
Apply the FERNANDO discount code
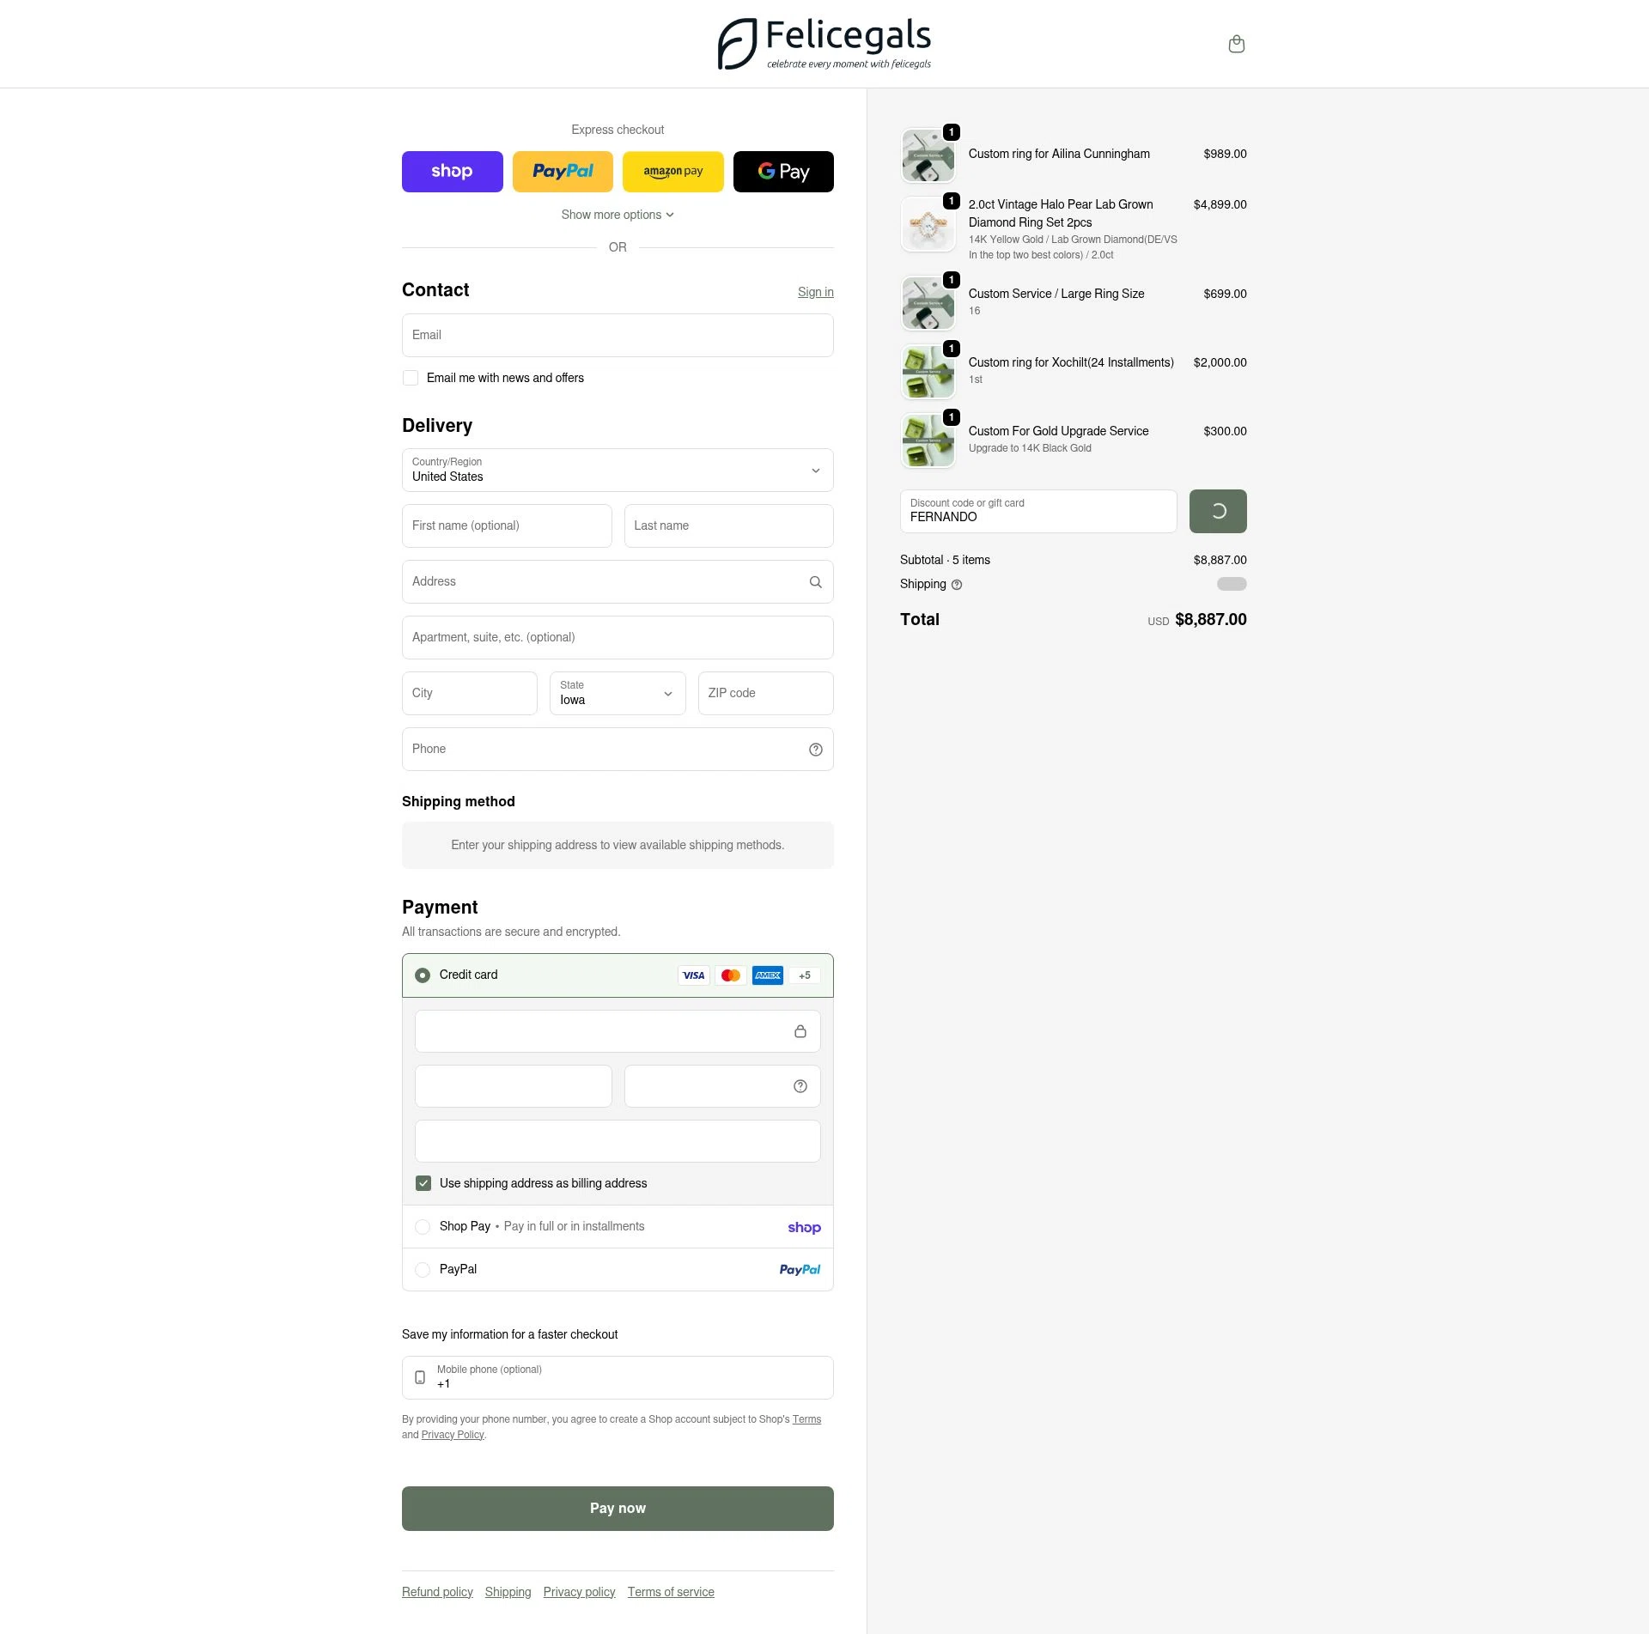[x=1218, y=511]
